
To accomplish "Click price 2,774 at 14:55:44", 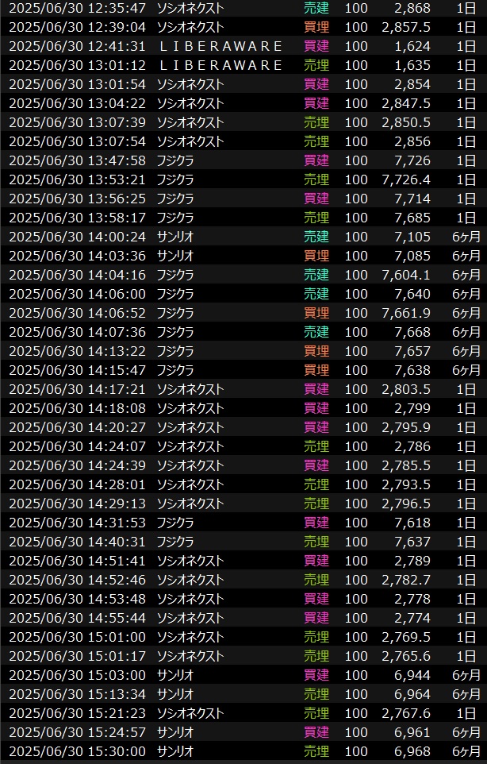I will click(412, 618).
